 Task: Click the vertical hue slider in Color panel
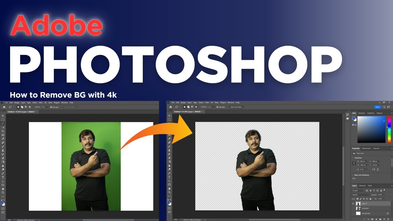[389, 130]
